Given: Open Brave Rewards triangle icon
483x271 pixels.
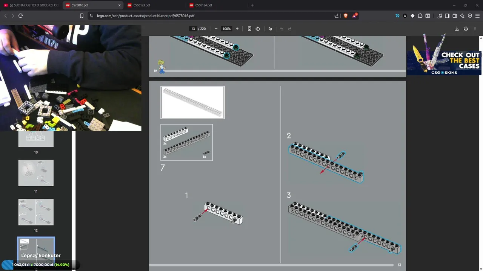Looking at the screenshot, I should pyautogui.click(x=354, y=16).
